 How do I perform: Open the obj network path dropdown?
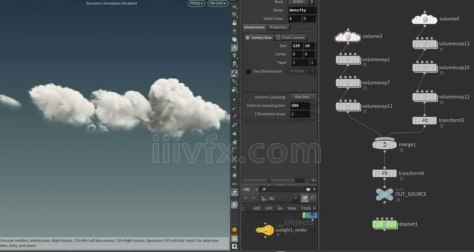pos(279,198)
